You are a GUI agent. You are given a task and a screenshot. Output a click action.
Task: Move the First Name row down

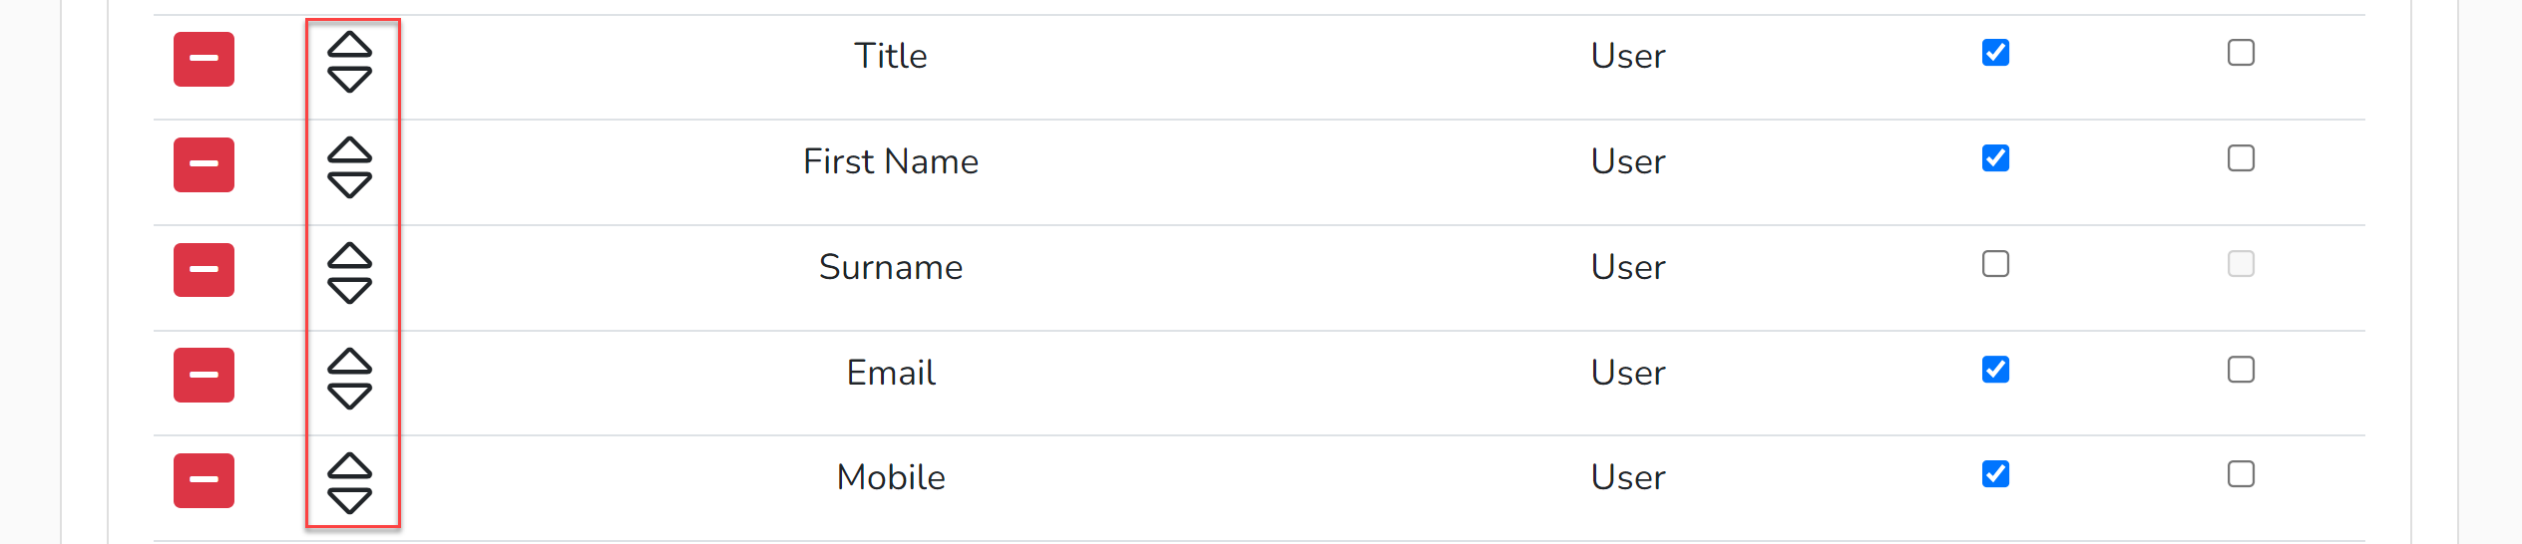pyautogui.click(x=349, y=184)
